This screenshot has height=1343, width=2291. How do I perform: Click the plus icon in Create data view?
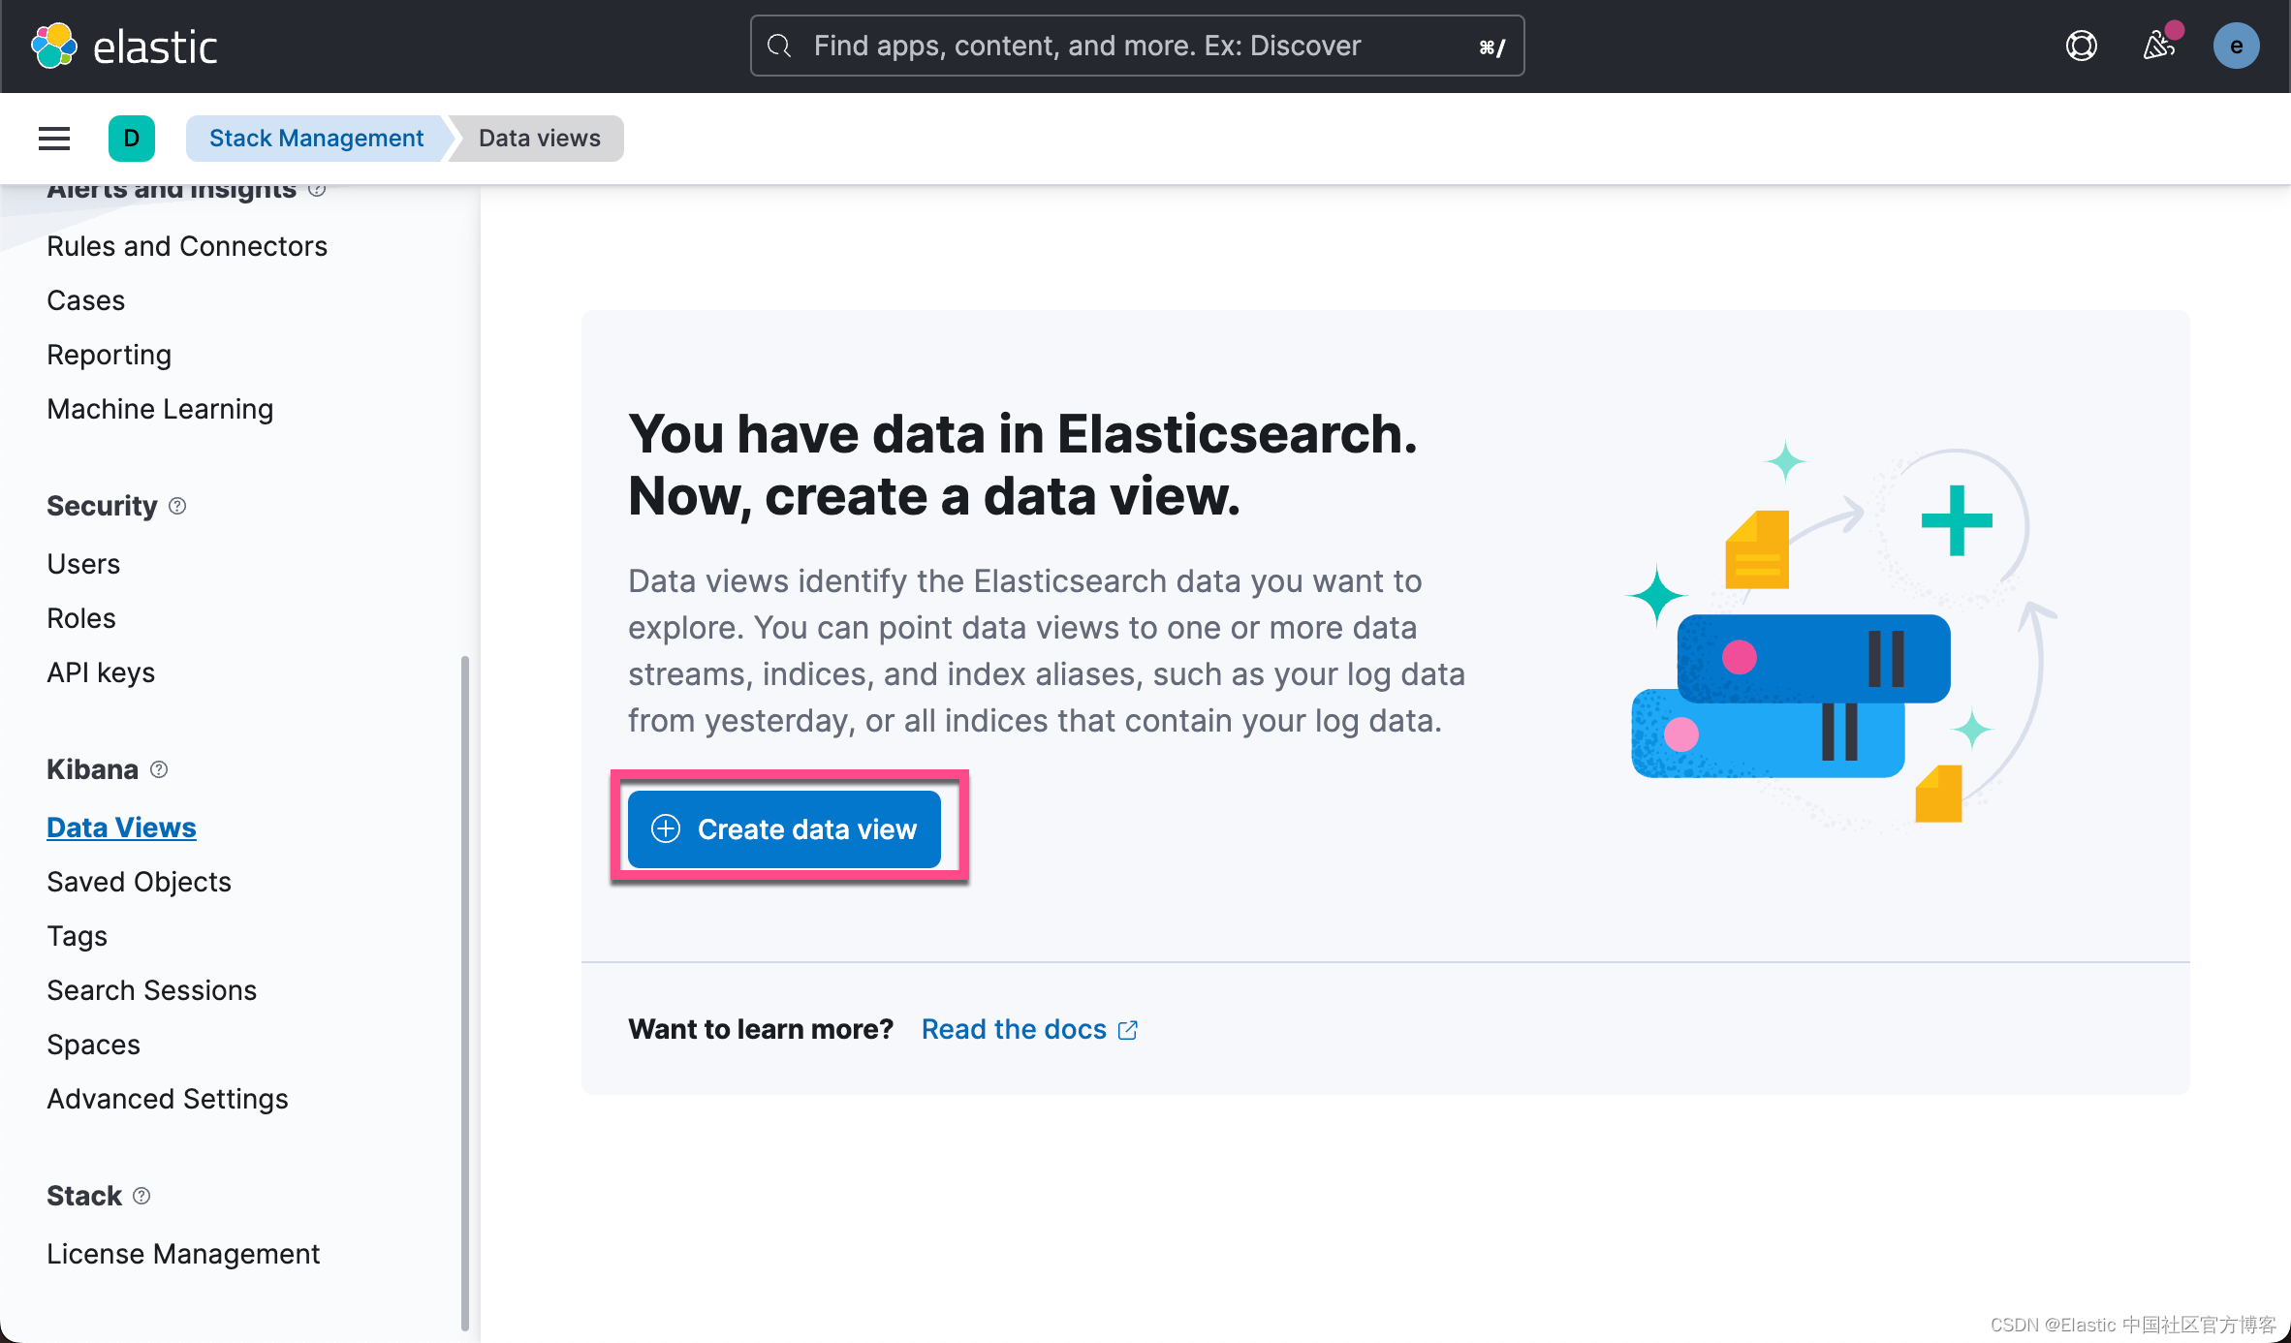click(665, 829)
